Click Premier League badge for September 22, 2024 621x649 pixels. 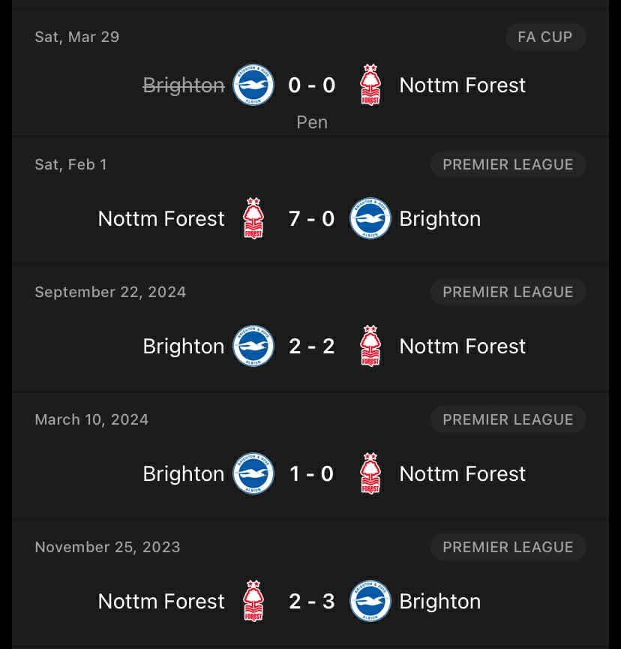(x=508, y=292)
